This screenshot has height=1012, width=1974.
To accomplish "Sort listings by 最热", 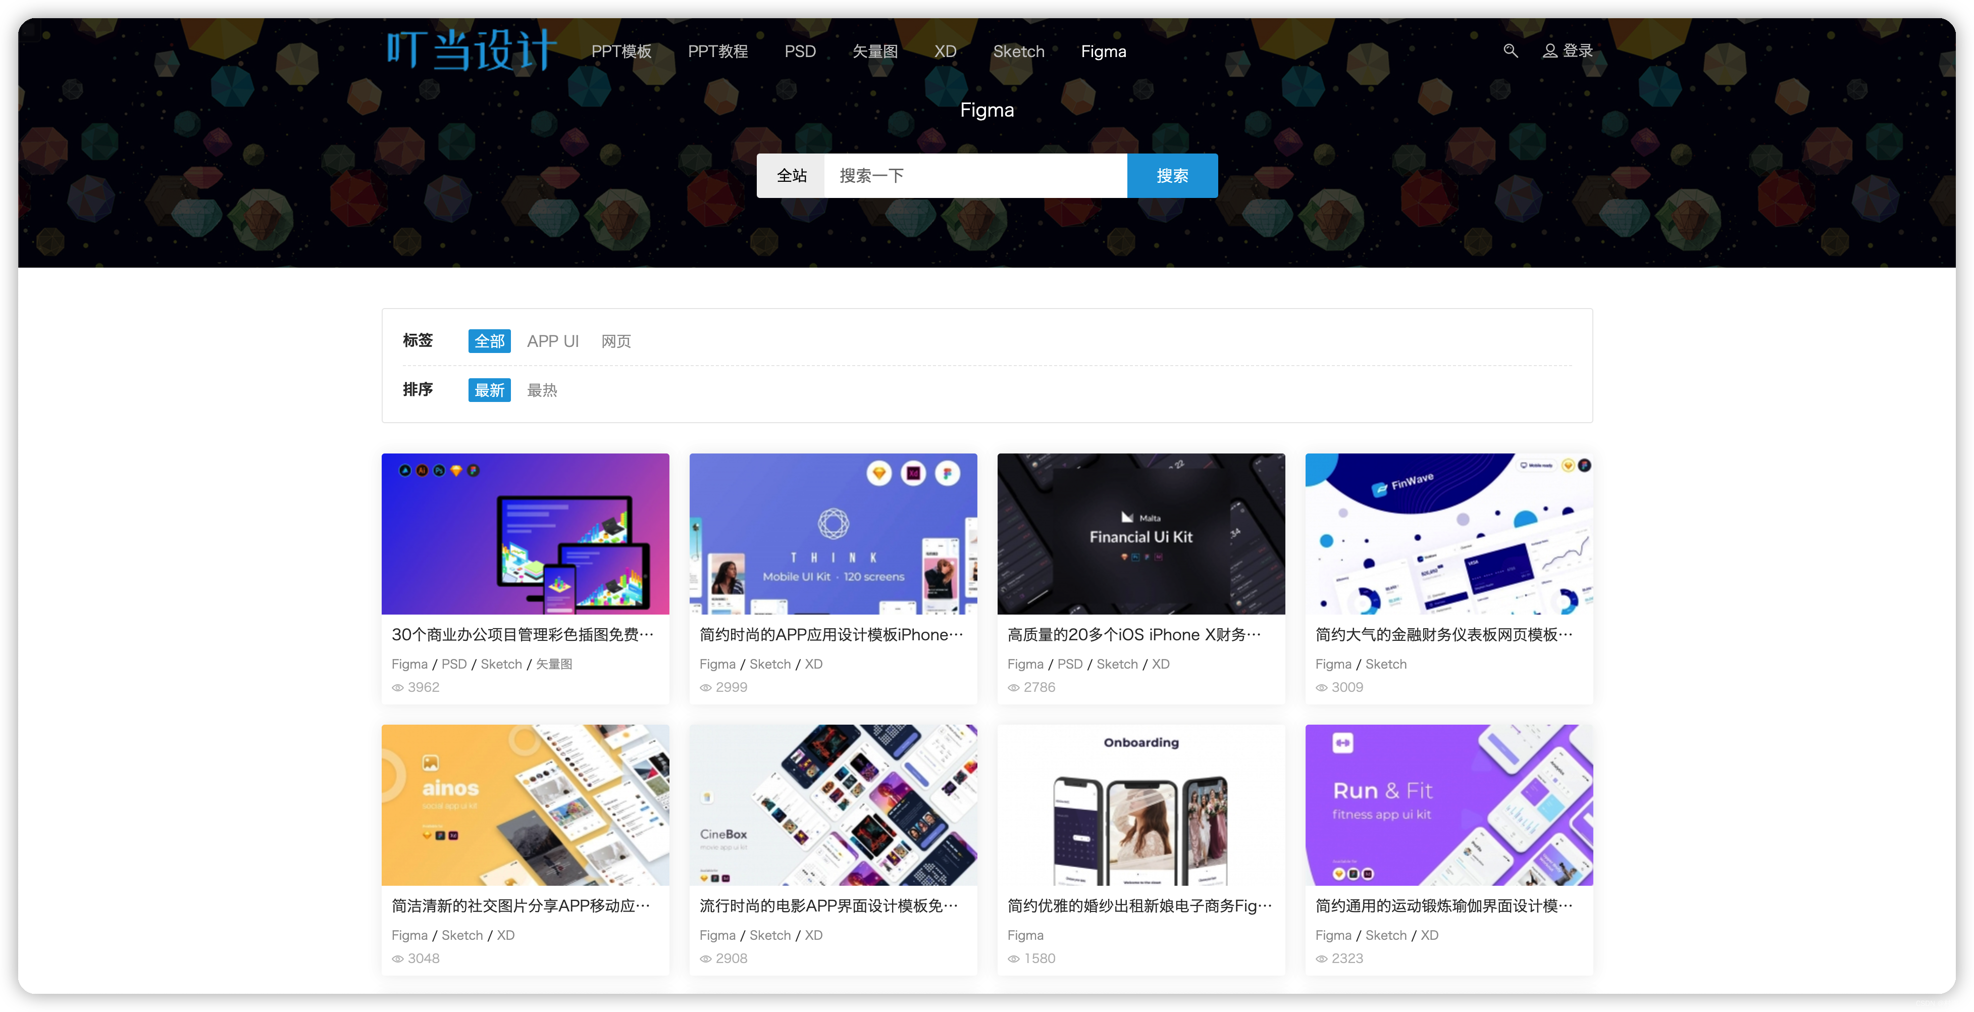I will coord(542,390).
